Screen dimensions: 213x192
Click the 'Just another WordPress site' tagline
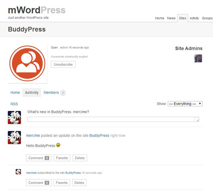pos(28,18)
